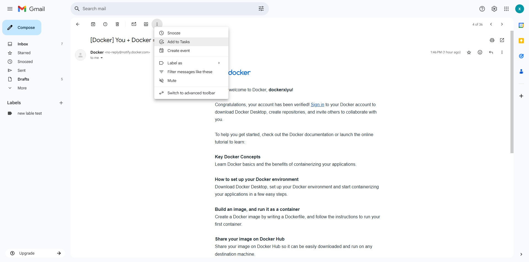The image size is (529, 262).
Task: Open the main menu hamburger icon
Action: [x=10, y=9]
